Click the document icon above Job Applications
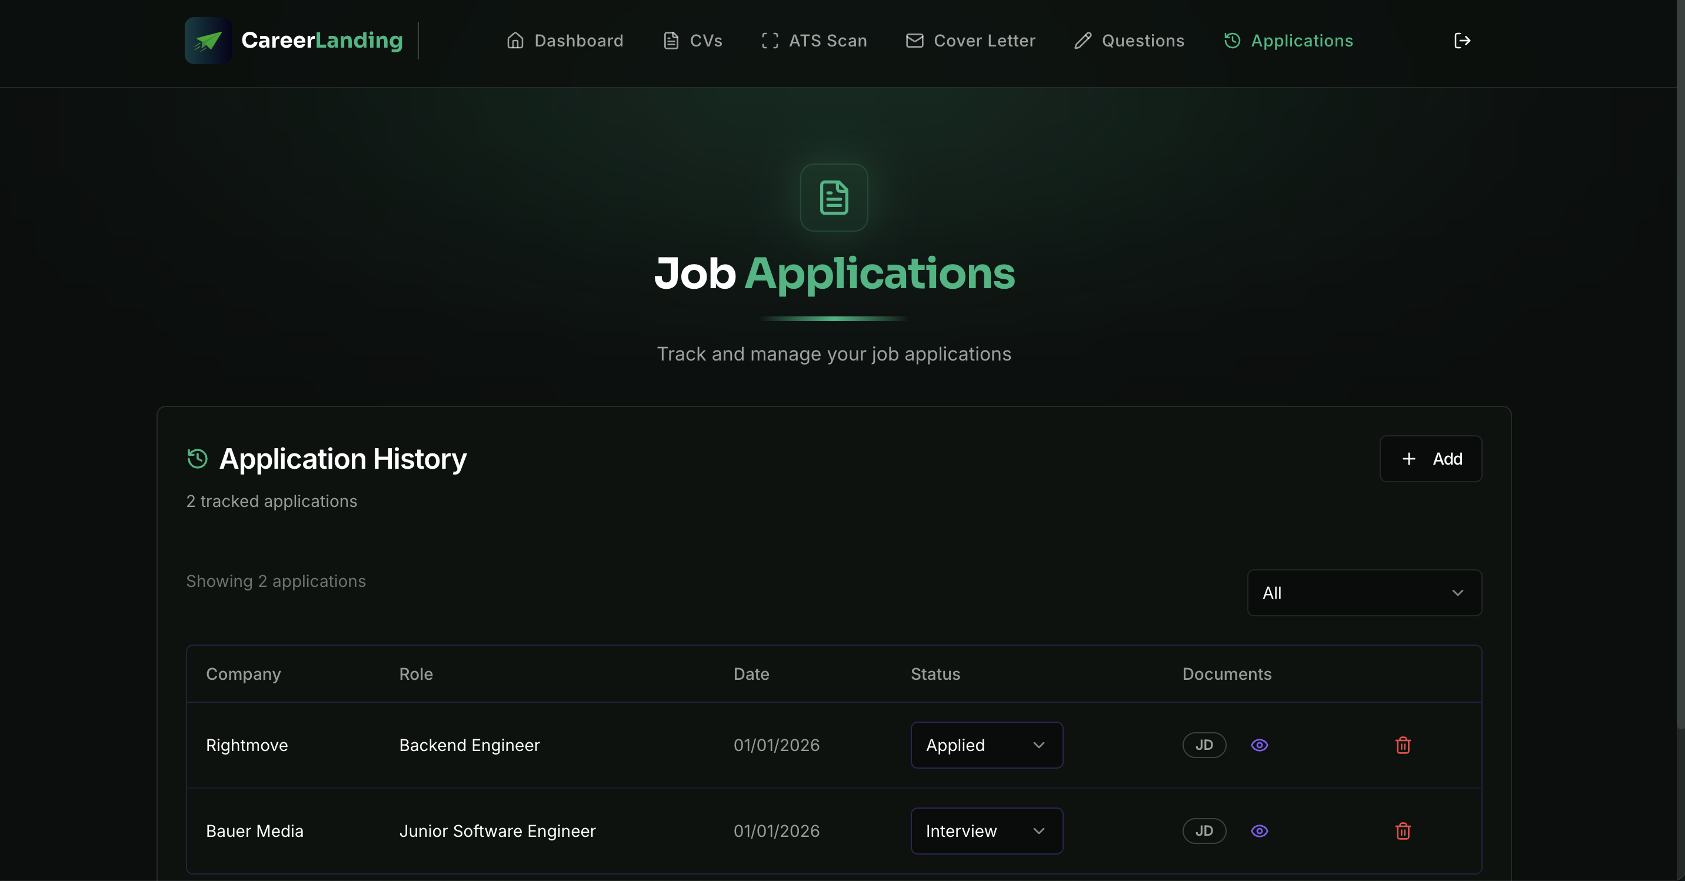Viewport: 1685px width, 881px height. (834, 198)
